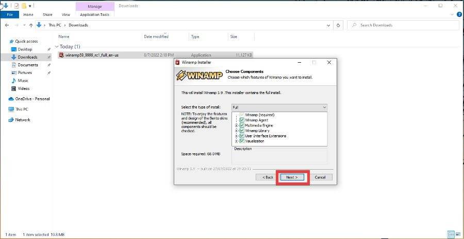
Task: Expand the Multimedia Engine tree node
Action: click(x=237, y=125)
